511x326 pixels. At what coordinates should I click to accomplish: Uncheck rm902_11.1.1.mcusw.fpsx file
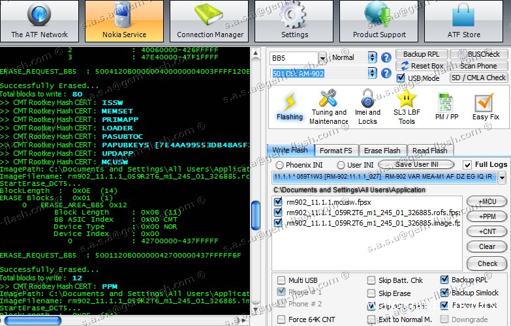click(278, 202)
